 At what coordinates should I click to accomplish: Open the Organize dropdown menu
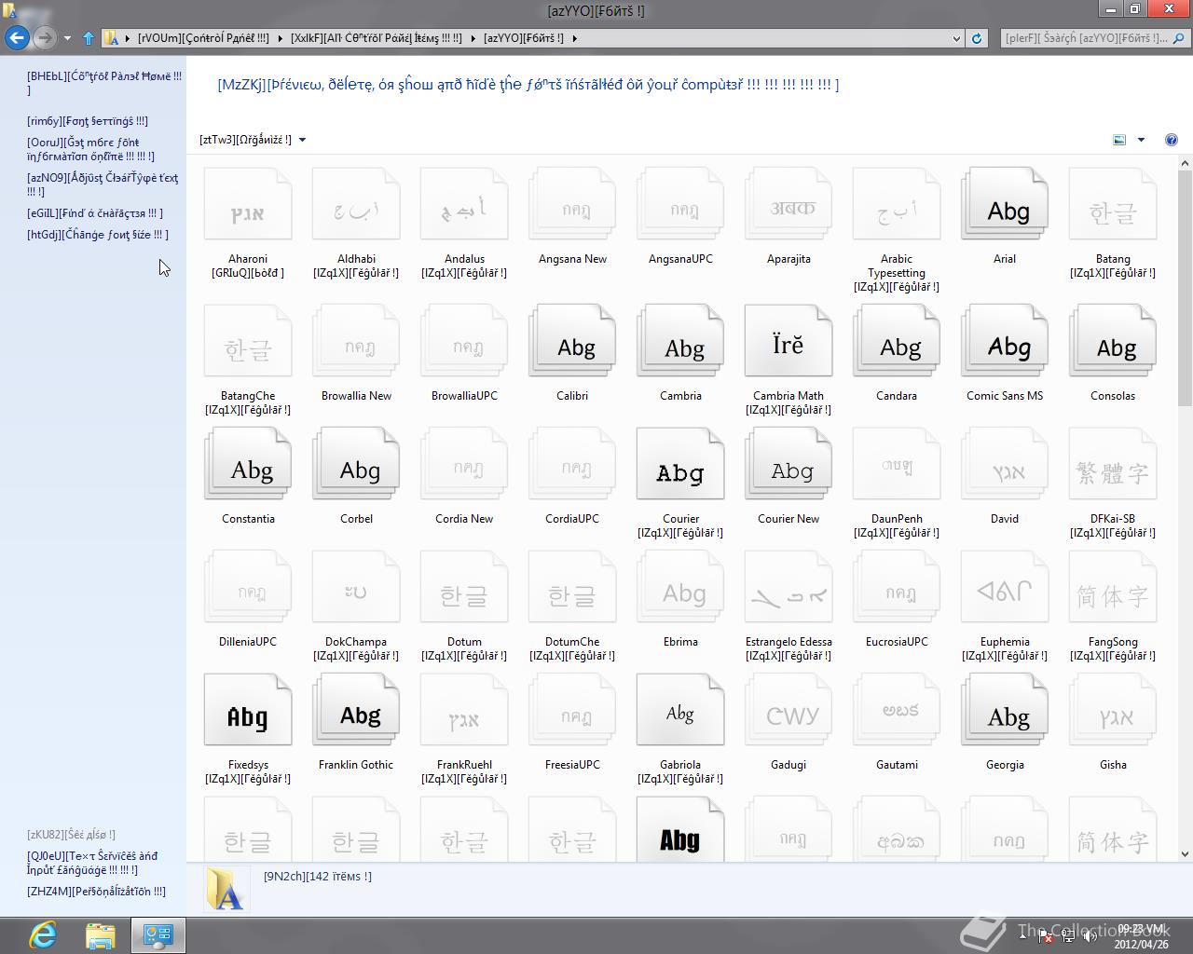click(253, 140)
